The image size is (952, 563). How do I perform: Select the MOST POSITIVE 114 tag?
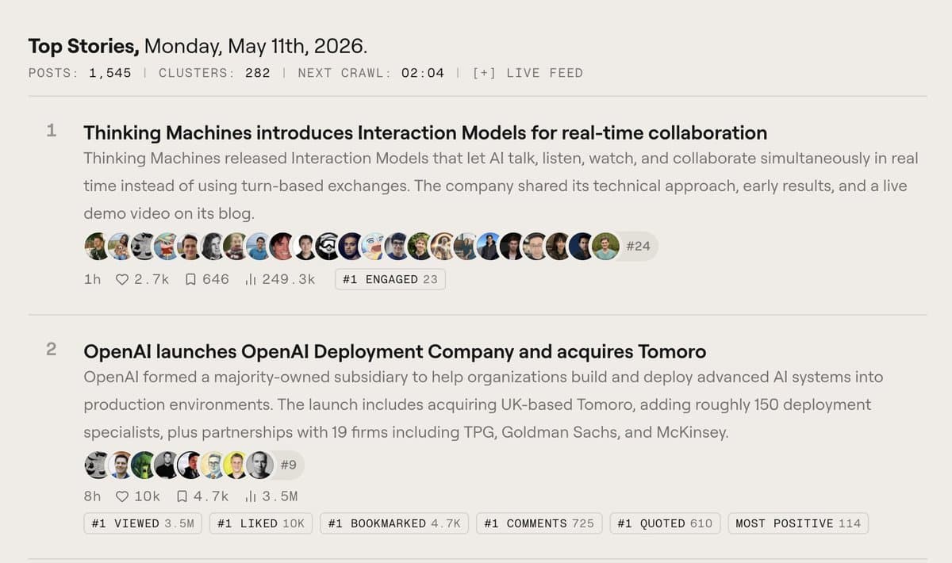pyautogui.click(x=798, y=523)
